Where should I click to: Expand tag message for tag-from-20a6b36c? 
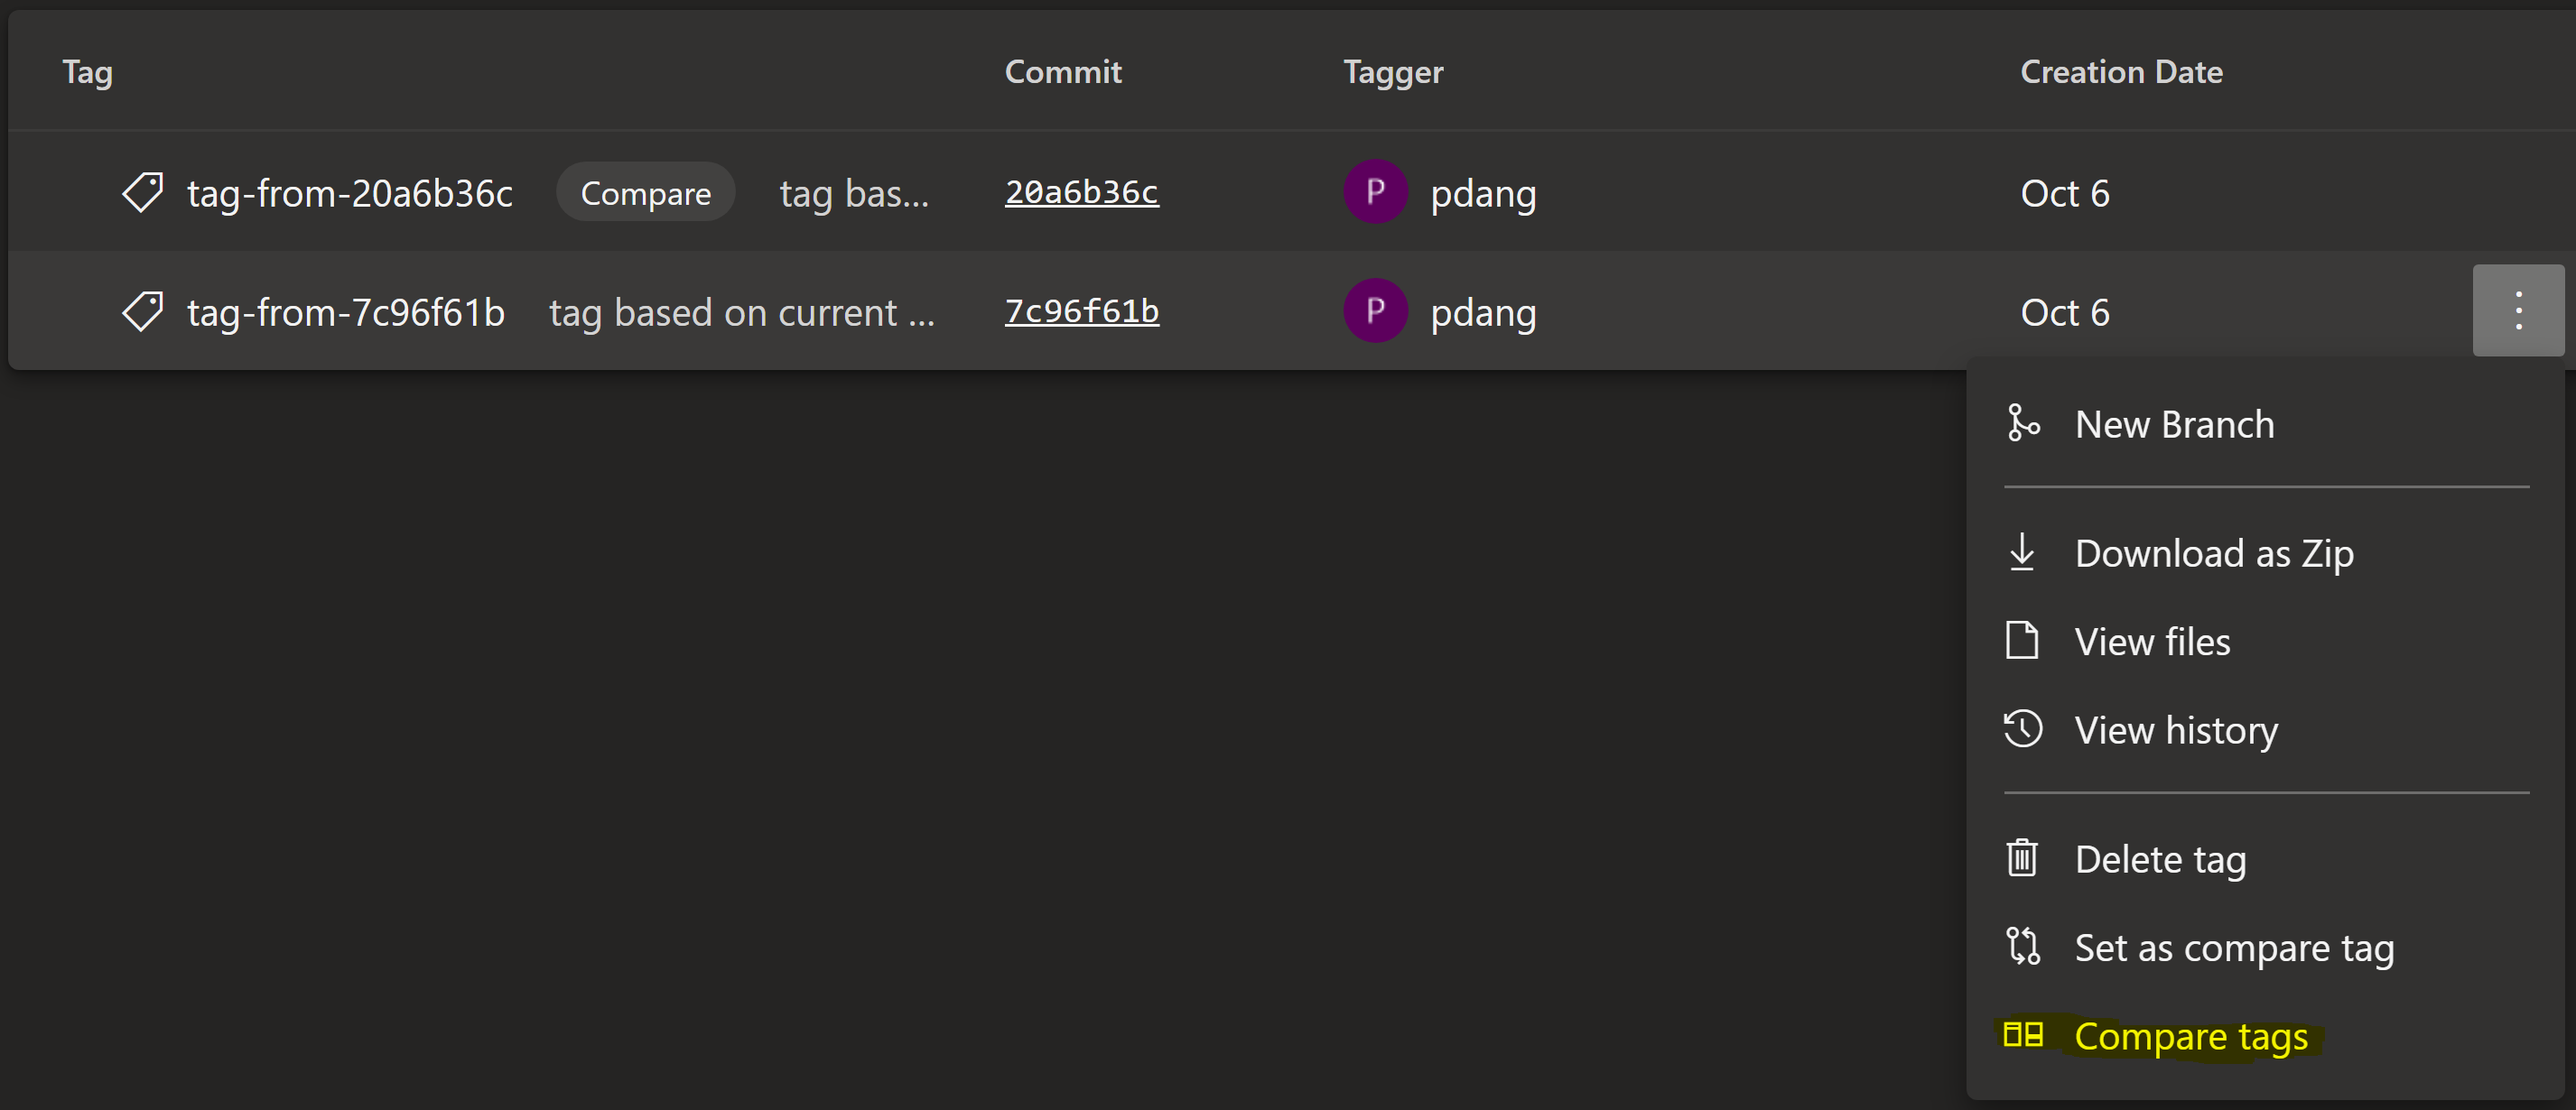[854, 192]
